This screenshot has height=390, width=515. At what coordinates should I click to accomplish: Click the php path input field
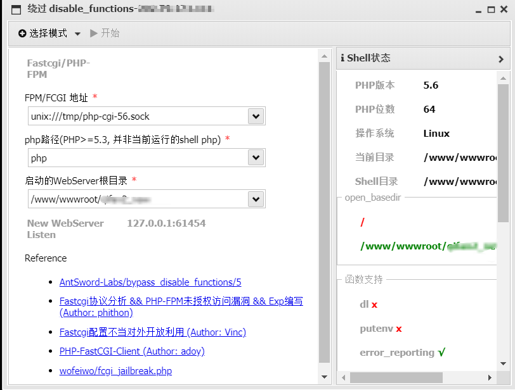tap(138, 158)
